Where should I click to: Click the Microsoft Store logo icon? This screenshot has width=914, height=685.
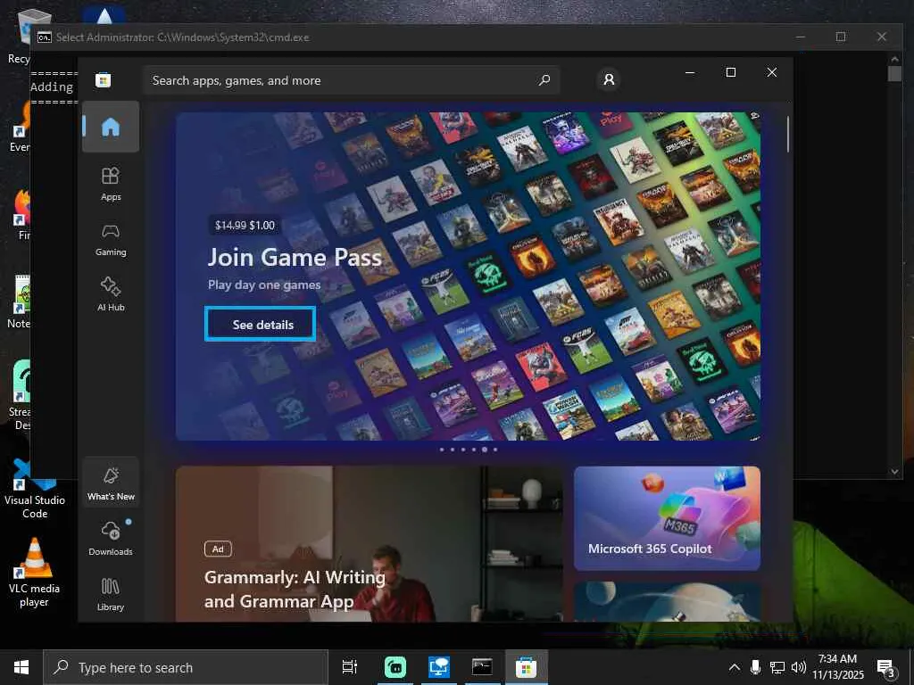click(x=104, y=79)
